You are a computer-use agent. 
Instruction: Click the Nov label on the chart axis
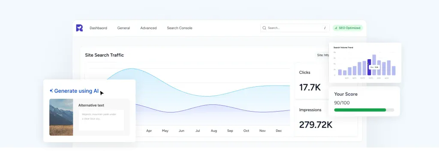click(x=263, y=131)
